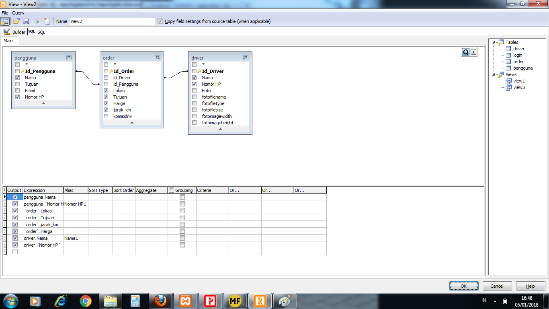
Task: Click the Q query button in diagram area
Action: [x=465, y=52]
